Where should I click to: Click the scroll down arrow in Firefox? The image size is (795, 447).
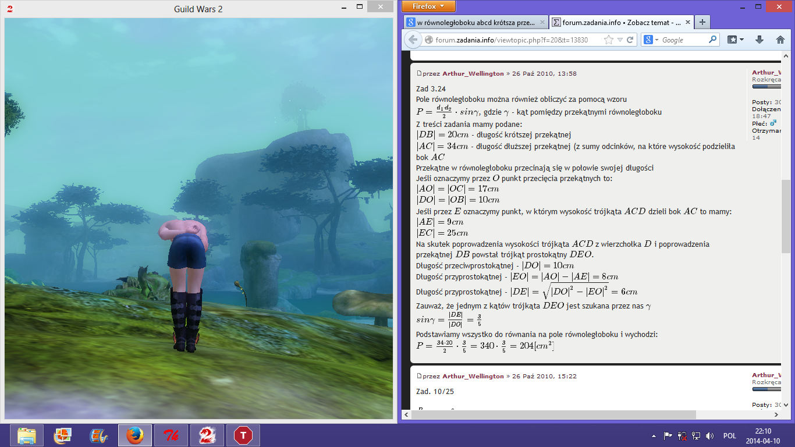[x=786, y=406]
